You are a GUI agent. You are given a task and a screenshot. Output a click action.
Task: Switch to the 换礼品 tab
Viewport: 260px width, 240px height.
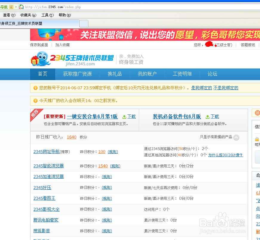(115, 74)
